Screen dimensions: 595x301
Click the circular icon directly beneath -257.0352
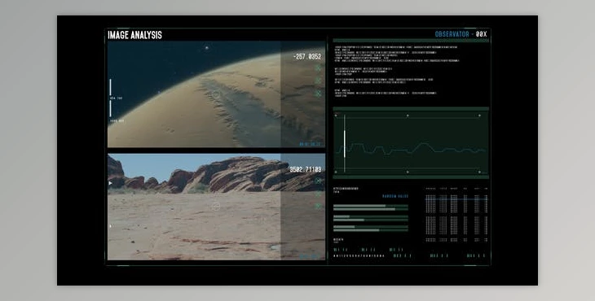coord(319,68)
